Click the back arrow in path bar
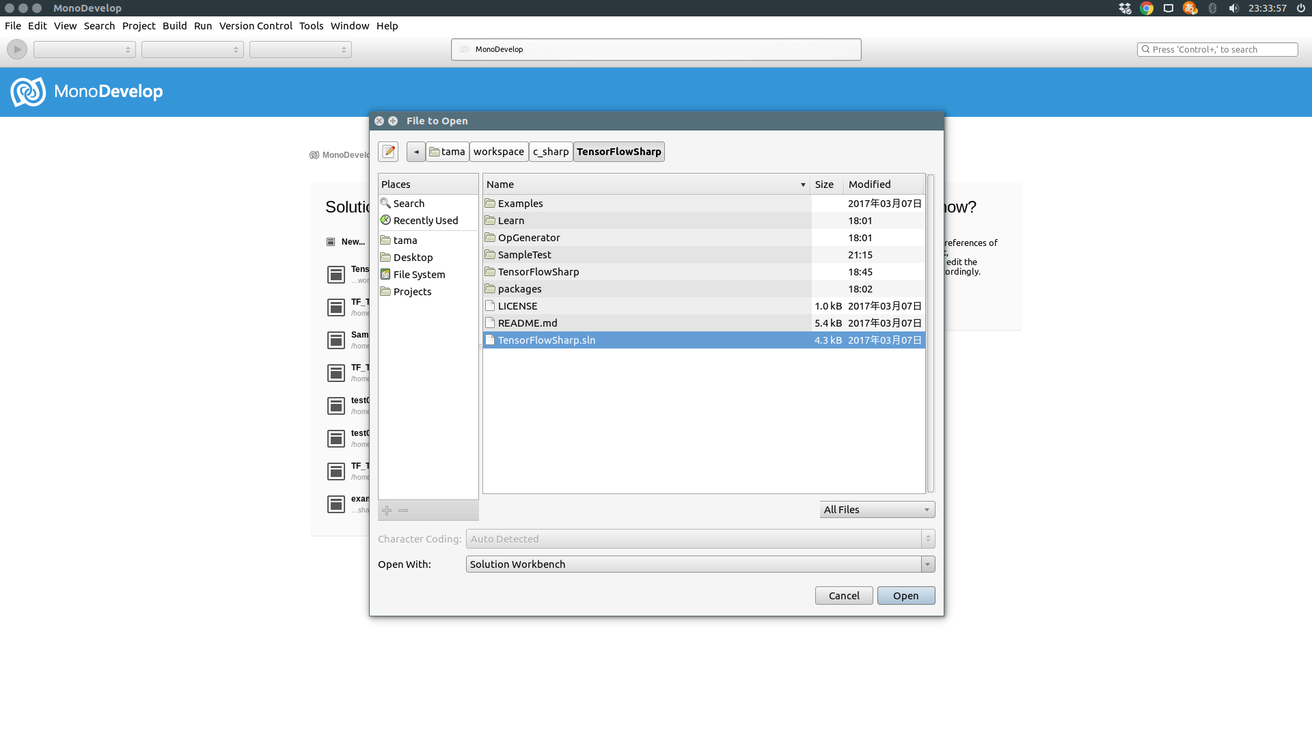Image resolution: width=1312 pixels, height=738 pixels. tap(415, 152)
